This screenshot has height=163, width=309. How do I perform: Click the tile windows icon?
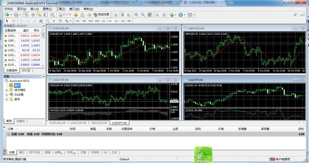(150, 15)
